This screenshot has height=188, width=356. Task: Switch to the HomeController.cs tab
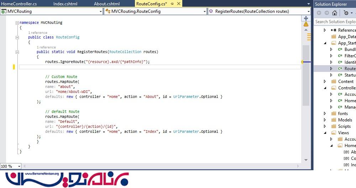[x=19, y=4]
